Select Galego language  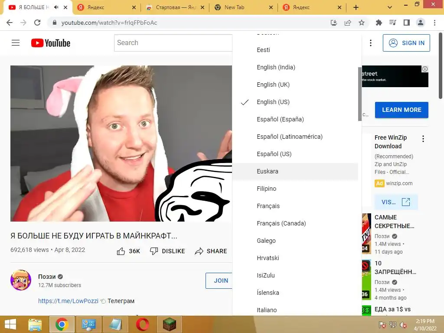click(295, 241)
